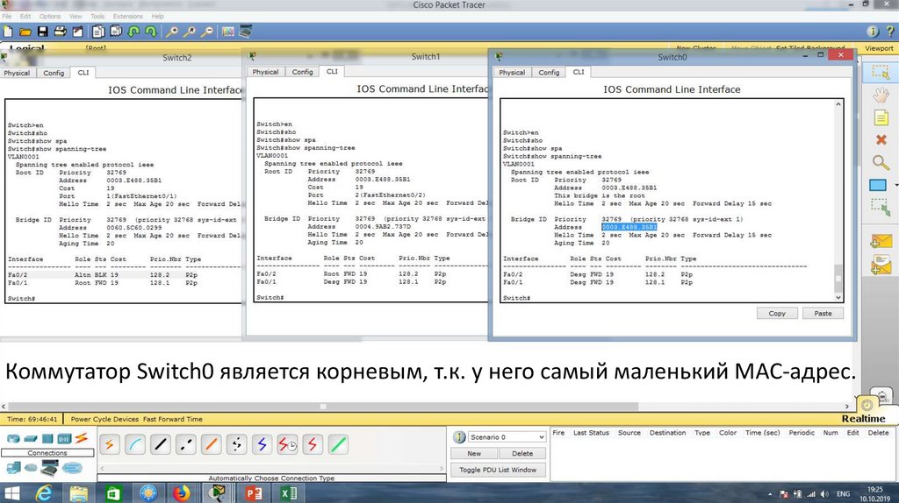Pick the orange Fiber cable

tap(211, 444)
